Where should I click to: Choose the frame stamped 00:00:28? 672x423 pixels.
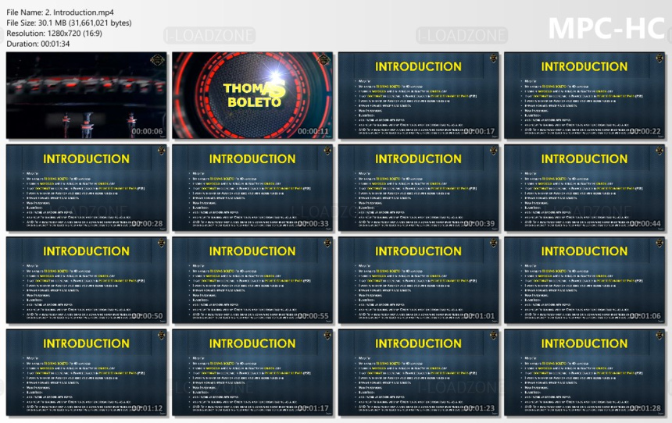pyautogui.click(x=86, y=188)
